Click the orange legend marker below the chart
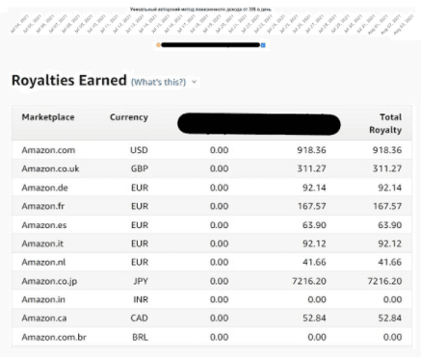 (x=158, y=45)
